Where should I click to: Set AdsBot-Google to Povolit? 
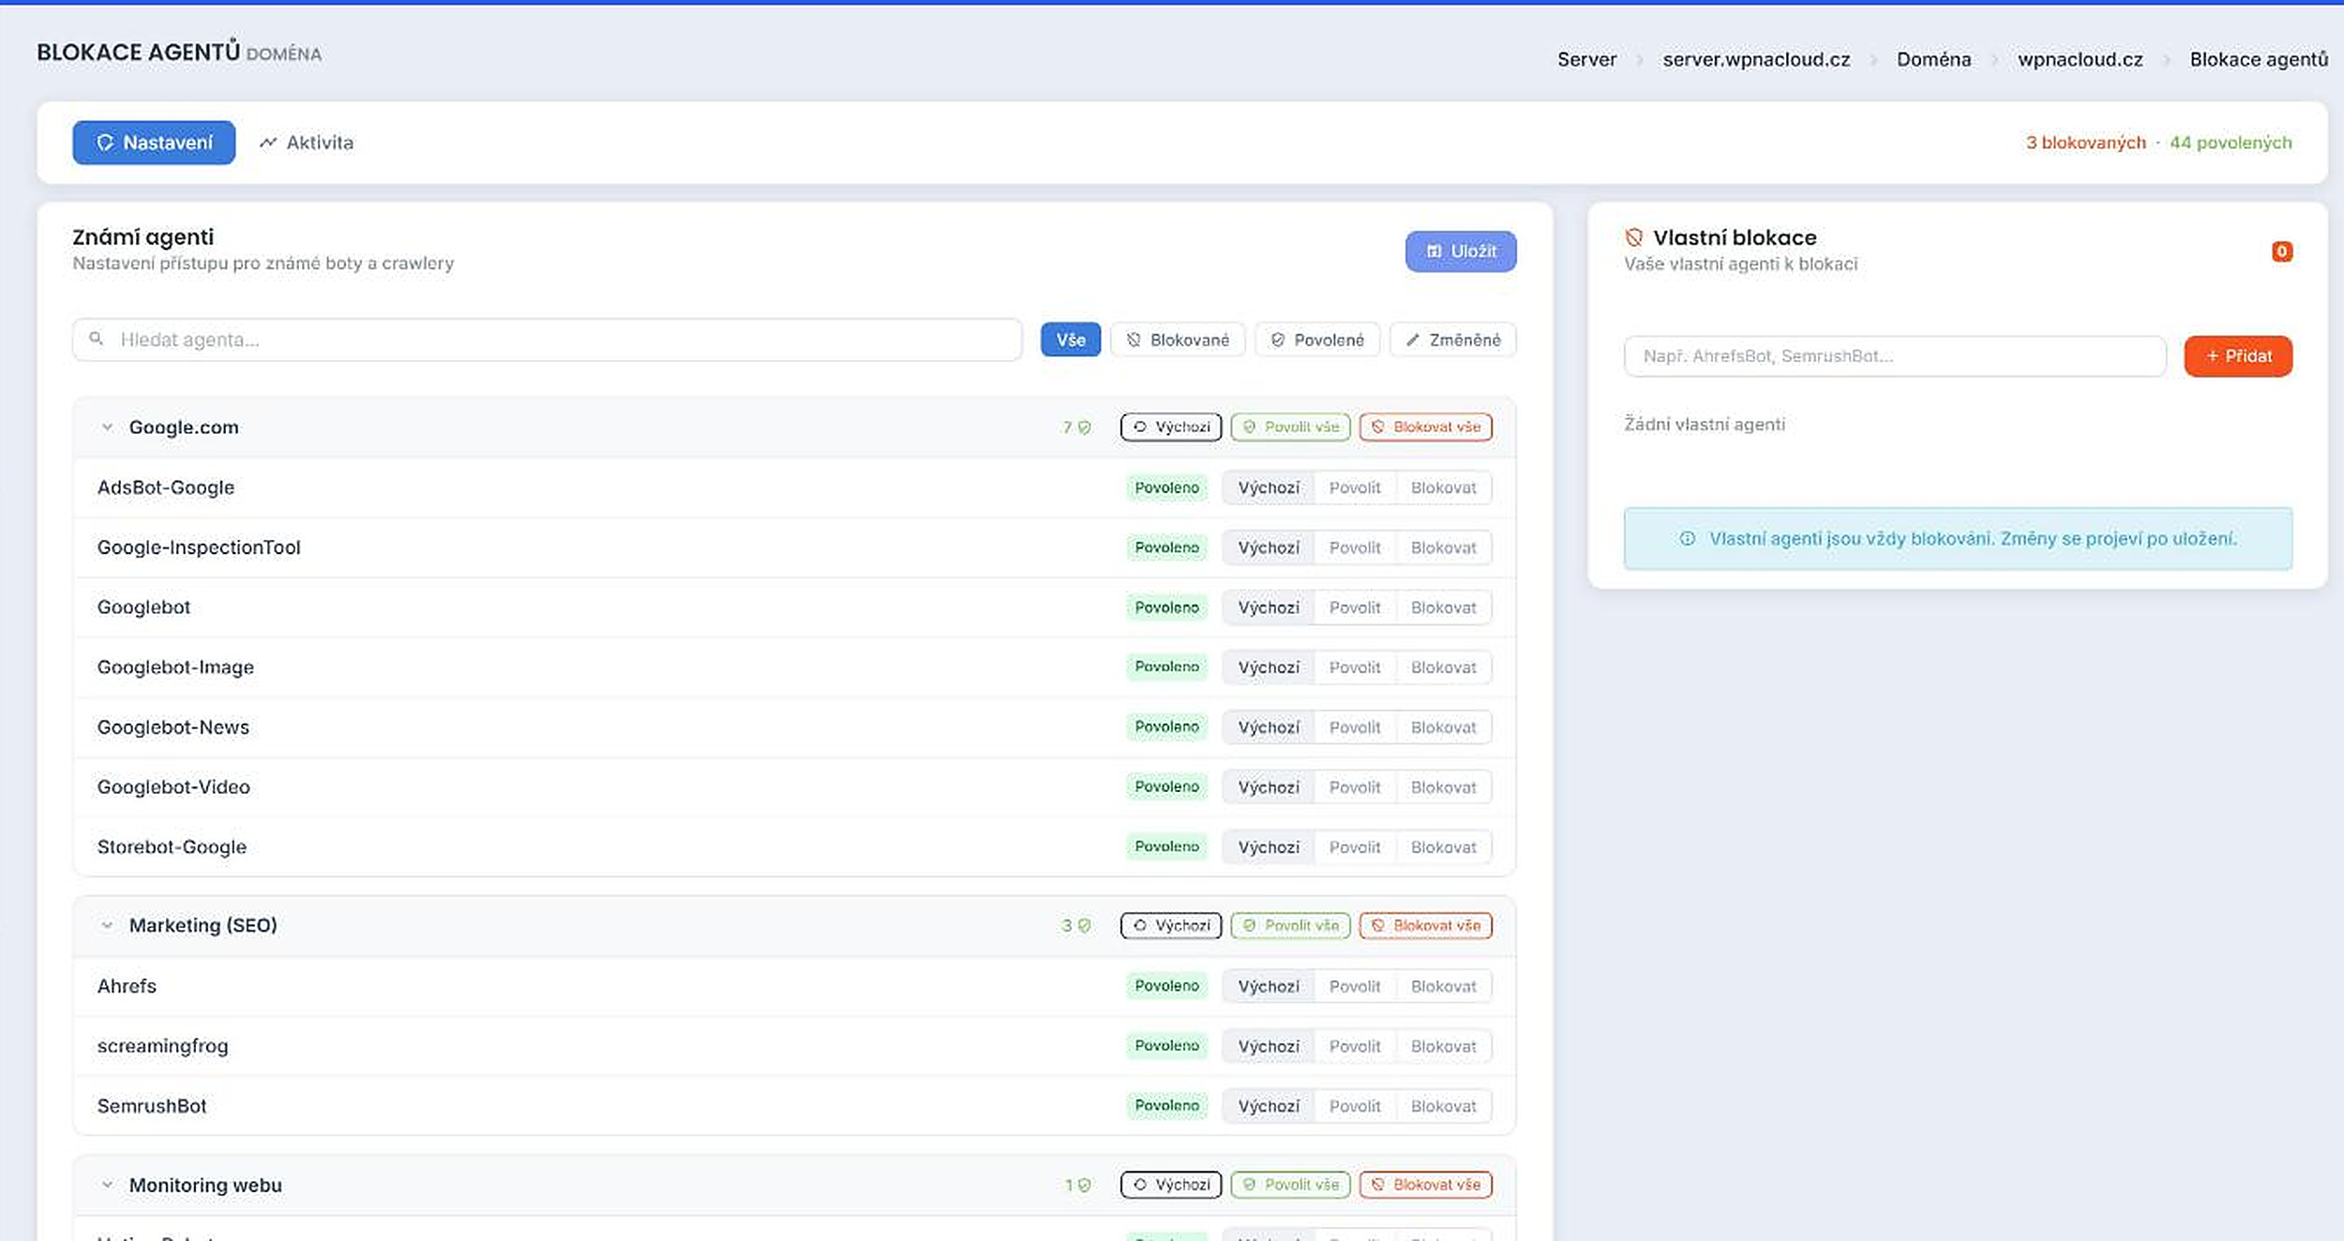1355,487
